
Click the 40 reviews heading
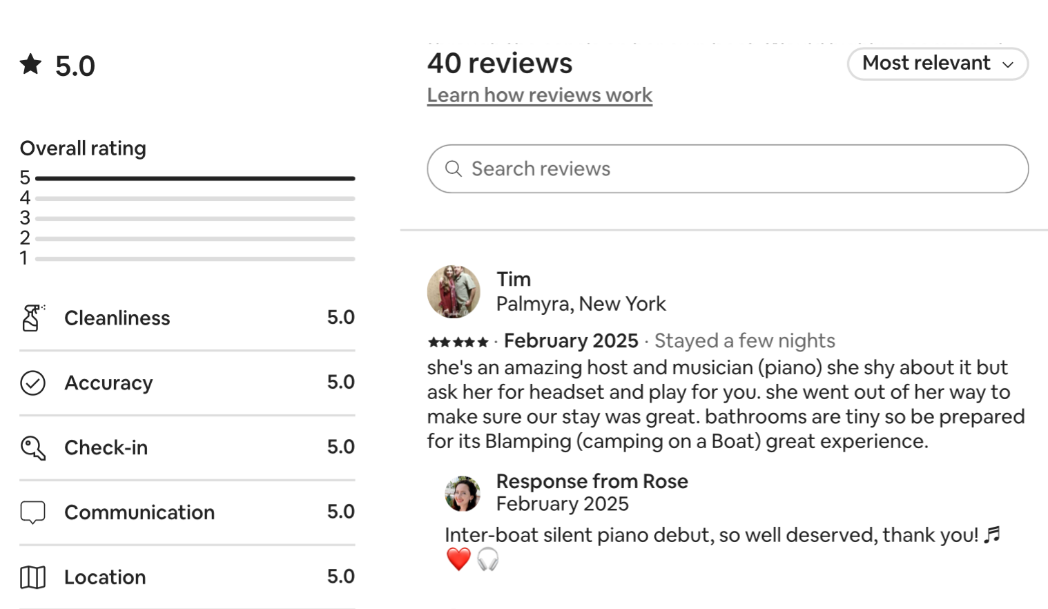pyautogui.click(x=500, y=64)
